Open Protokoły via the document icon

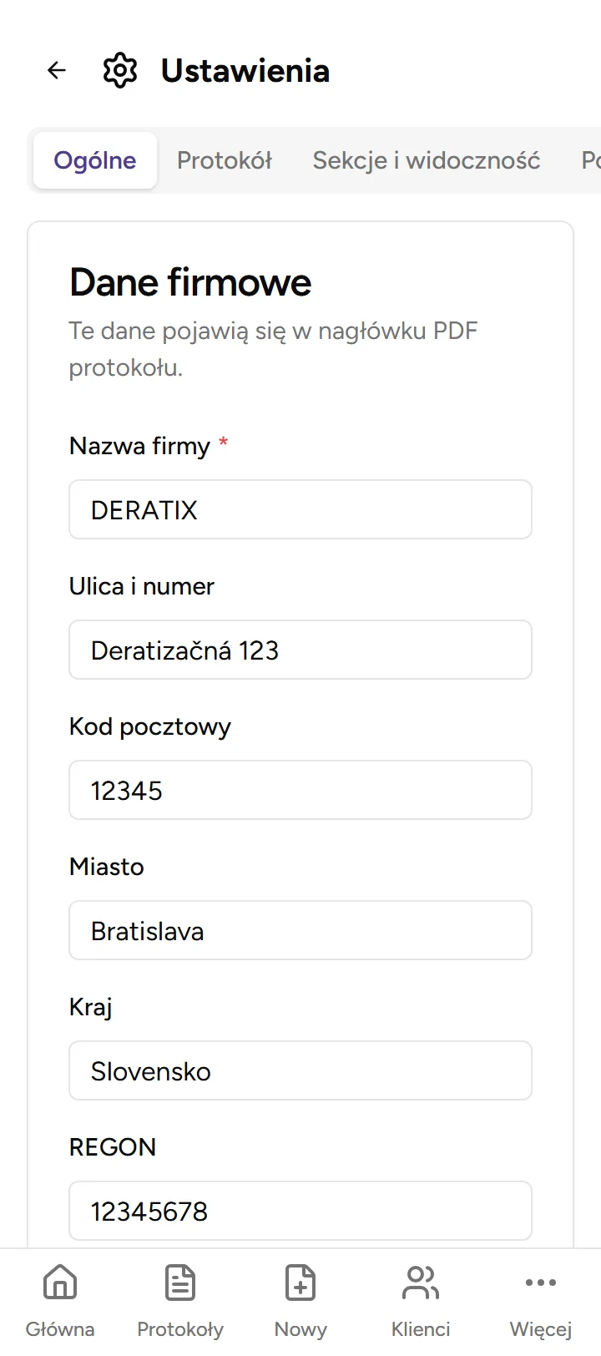click(x=179, y=1283)
